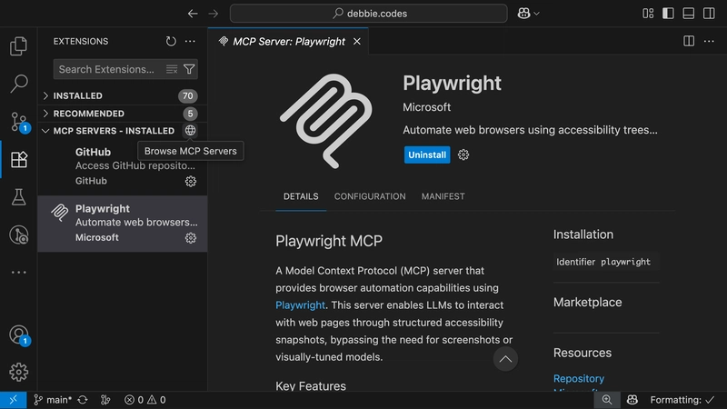Refresh the Extensions list
The image size is (727, 409).
171,41
